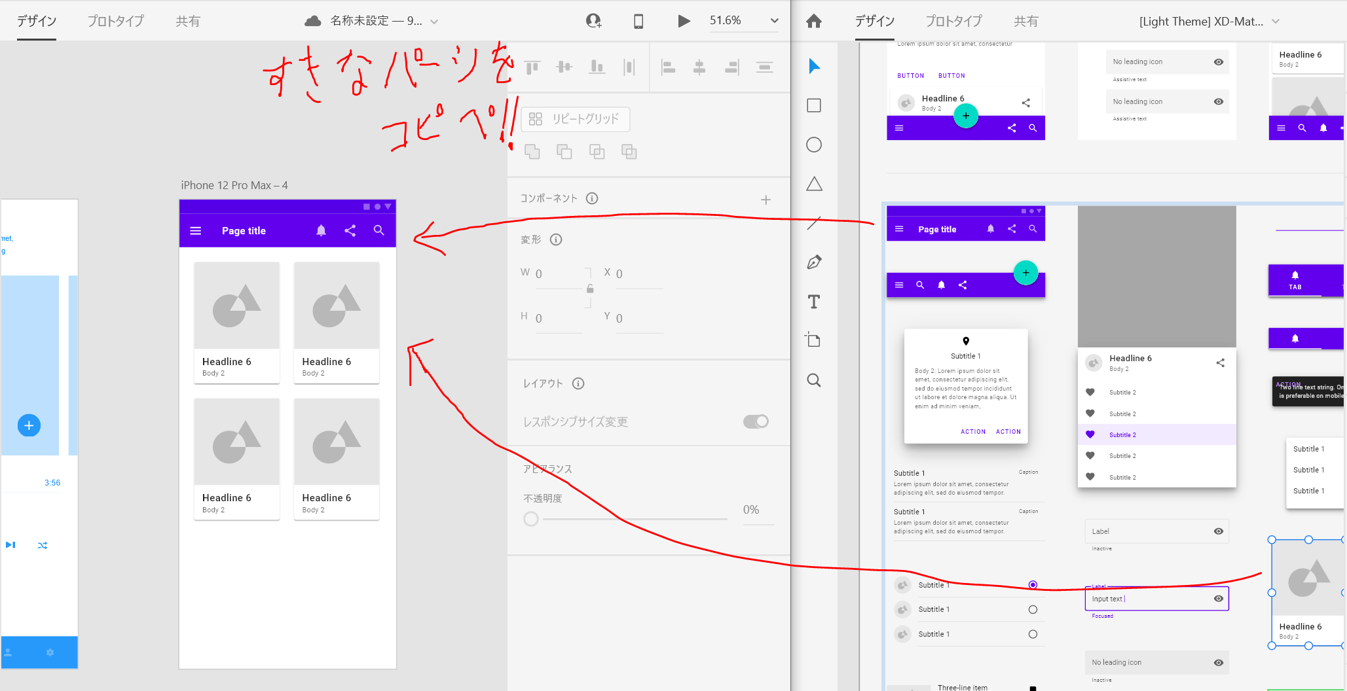Image resolution: width=1347 pixels, height=691 pixels.
Task: Select the Zoom magnifier tool
Action: (x=814, y=380)
